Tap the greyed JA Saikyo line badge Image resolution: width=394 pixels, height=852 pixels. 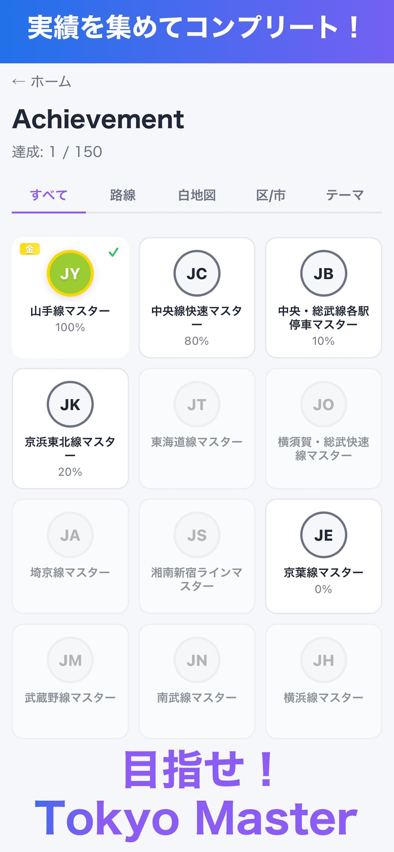pyautogui.click(x=70, y=535)
